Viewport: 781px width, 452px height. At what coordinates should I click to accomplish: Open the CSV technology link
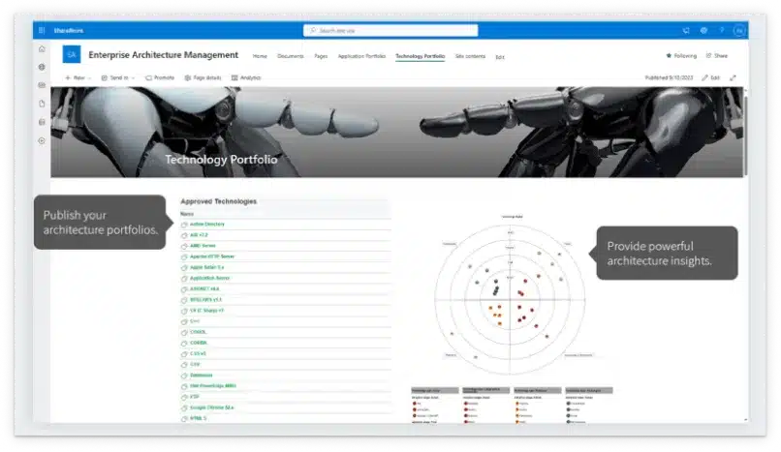pyautogui.click(x=195, y=365)
